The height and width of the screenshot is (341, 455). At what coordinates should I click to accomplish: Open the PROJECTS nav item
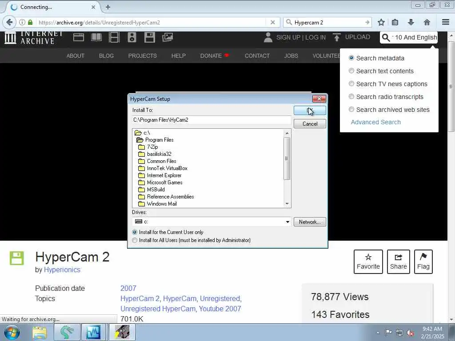point(143,56)
